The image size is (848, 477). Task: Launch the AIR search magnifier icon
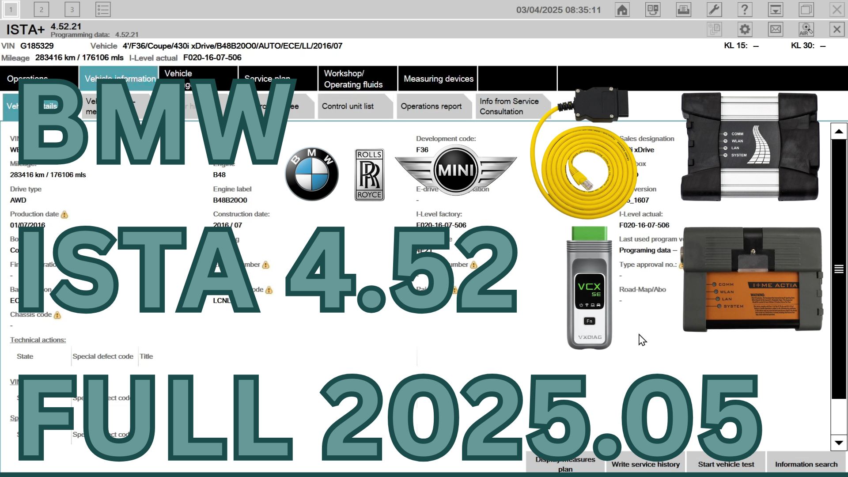tap(806, 30)
